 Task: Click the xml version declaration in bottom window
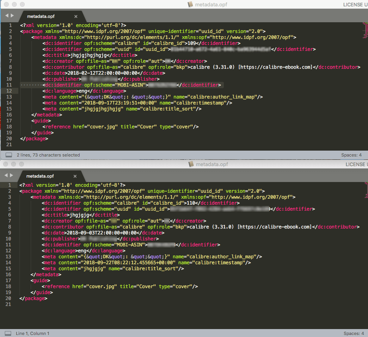(72, 185)
